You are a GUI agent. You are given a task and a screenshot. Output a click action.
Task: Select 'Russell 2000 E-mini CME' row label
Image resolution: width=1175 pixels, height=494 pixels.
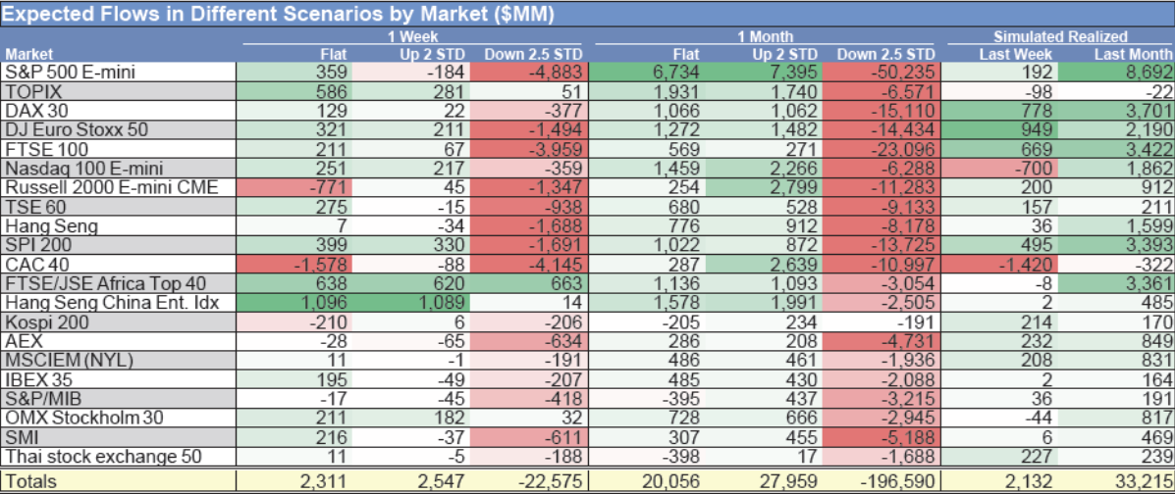(111, 188)
